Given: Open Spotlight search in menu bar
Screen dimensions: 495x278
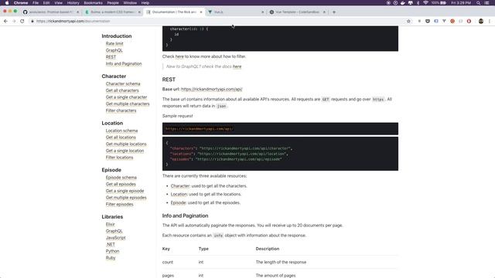Looking at the screenshot, I should 478,3.
